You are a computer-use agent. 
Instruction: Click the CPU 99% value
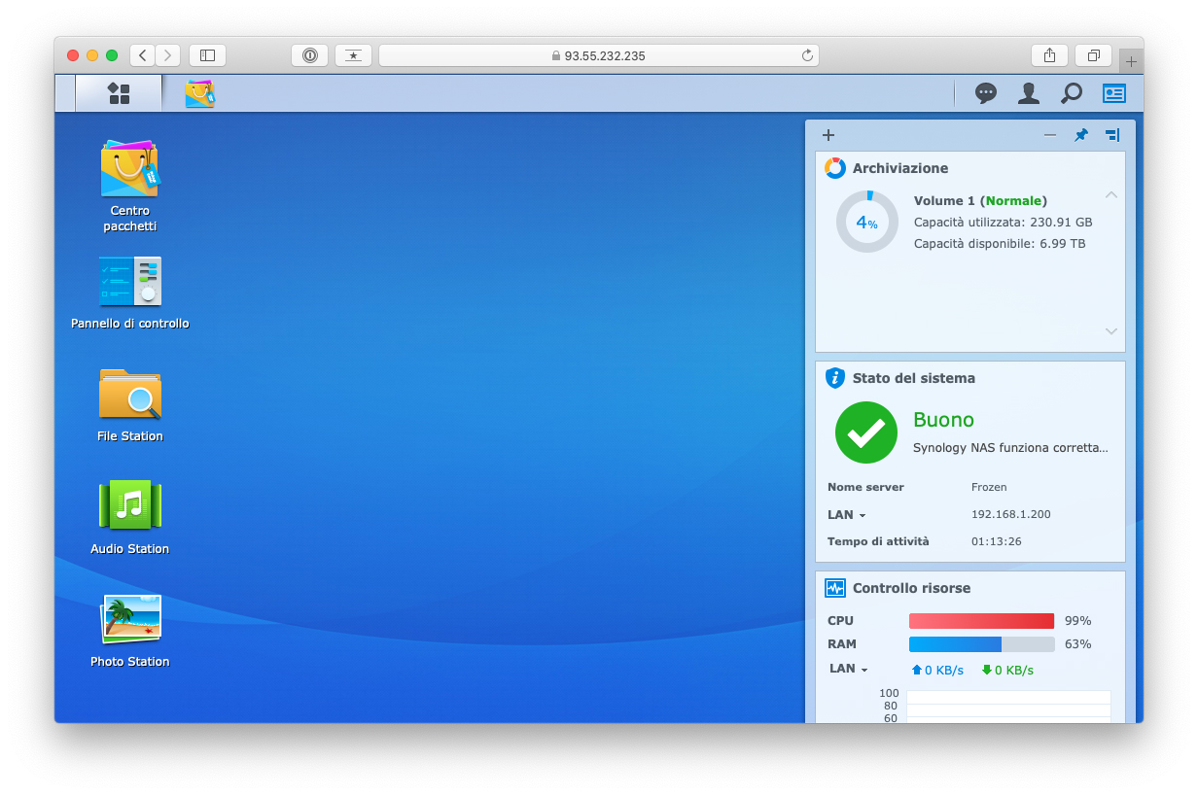pyautogui.click(x=1078, y=621)
